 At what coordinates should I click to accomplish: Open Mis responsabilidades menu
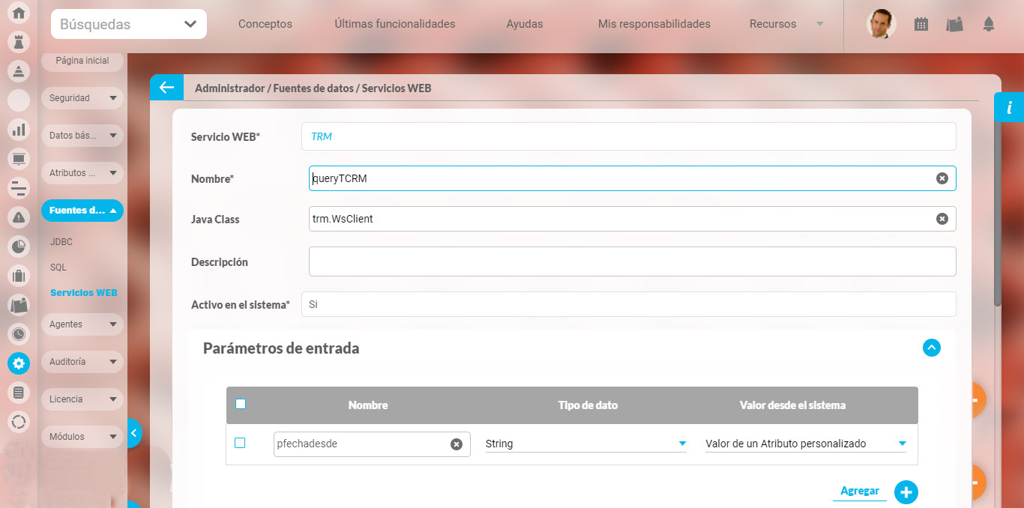[x=654, y=24]
